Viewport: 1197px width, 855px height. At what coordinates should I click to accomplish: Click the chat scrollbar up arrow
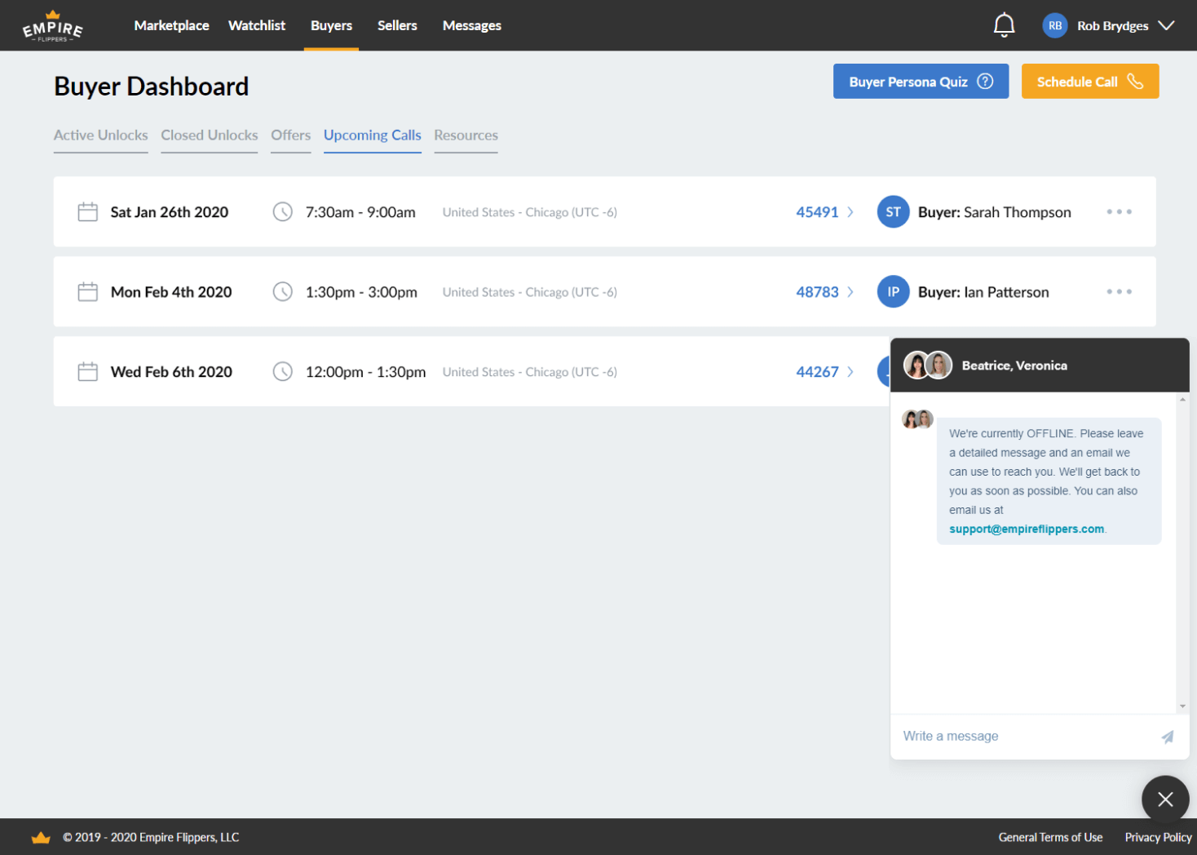pyautogui.click(x=1182, y=400)
